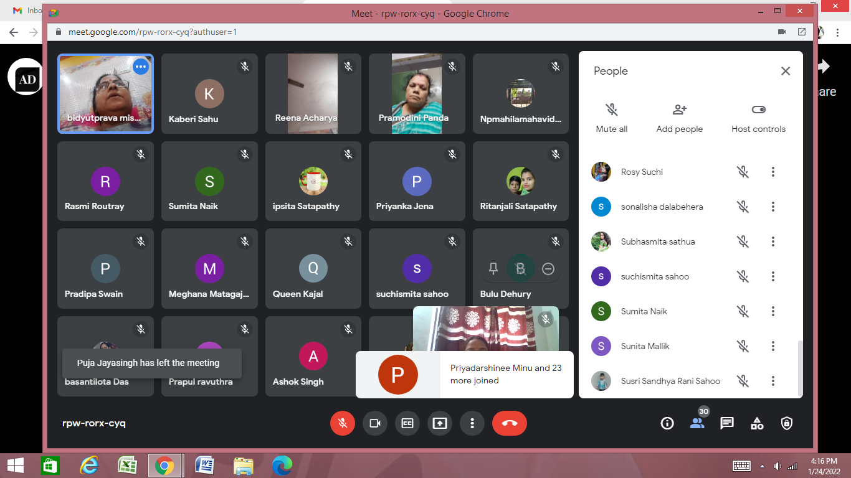The height and width of the screenshot is (478, 851).
Task: Open Host controls in People panel
Action: 758,118
